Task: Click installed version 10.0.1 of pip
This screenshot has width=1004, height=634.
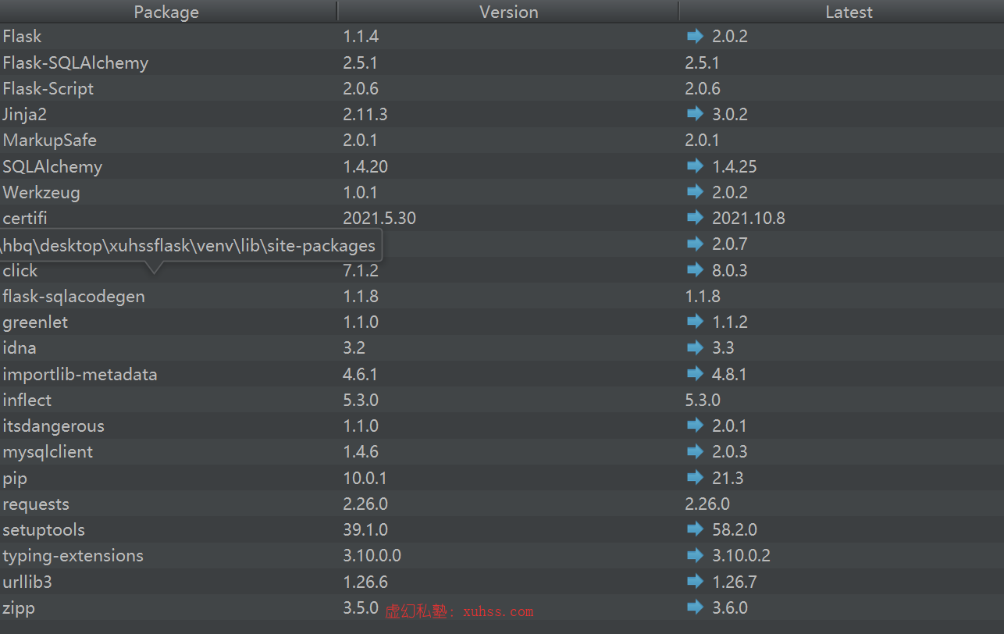Action: [365, 478]
